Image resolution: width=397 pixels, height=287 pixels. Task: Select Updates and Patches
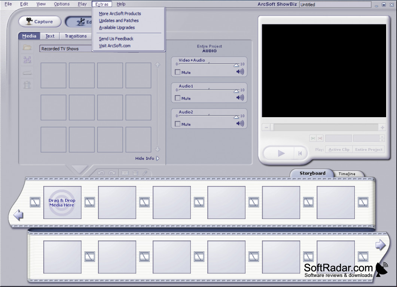pos(119,21)
